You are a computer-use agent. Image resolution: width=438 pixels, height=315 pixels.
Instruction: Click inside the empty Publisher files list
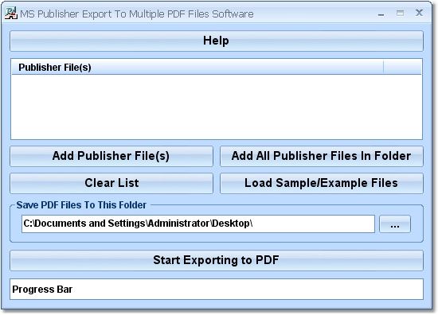[x=217, y=107]
